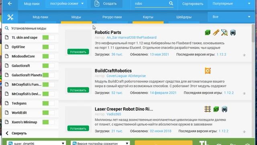Click the green creeper block icon on Robotic Parts
This screenshot has height=145, width=257.
tap(208, 32)
